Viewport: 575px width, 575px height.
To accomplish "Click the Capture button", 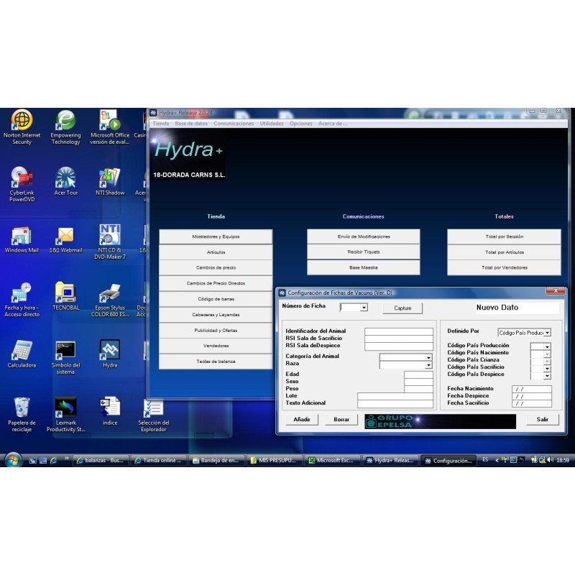I will [x=402, y=308].
